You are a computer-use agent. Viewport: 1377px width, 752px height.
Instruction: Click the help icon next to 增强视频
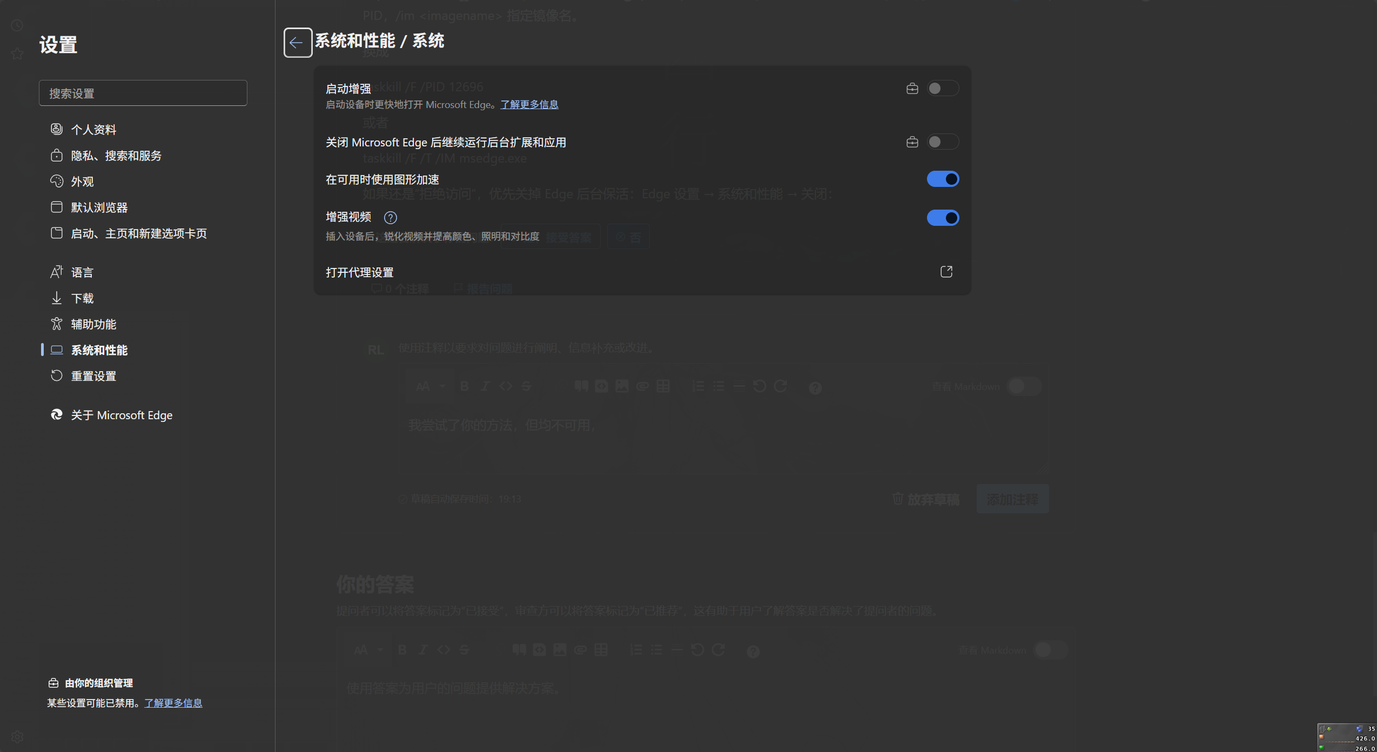pyautogui.click(x=390, y=218)
